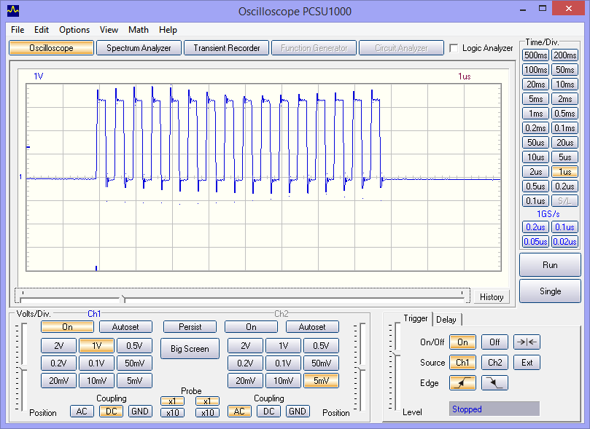Click the waveform display area
Image resolution: width=590 pixels, height=429 pixels.
263,177
